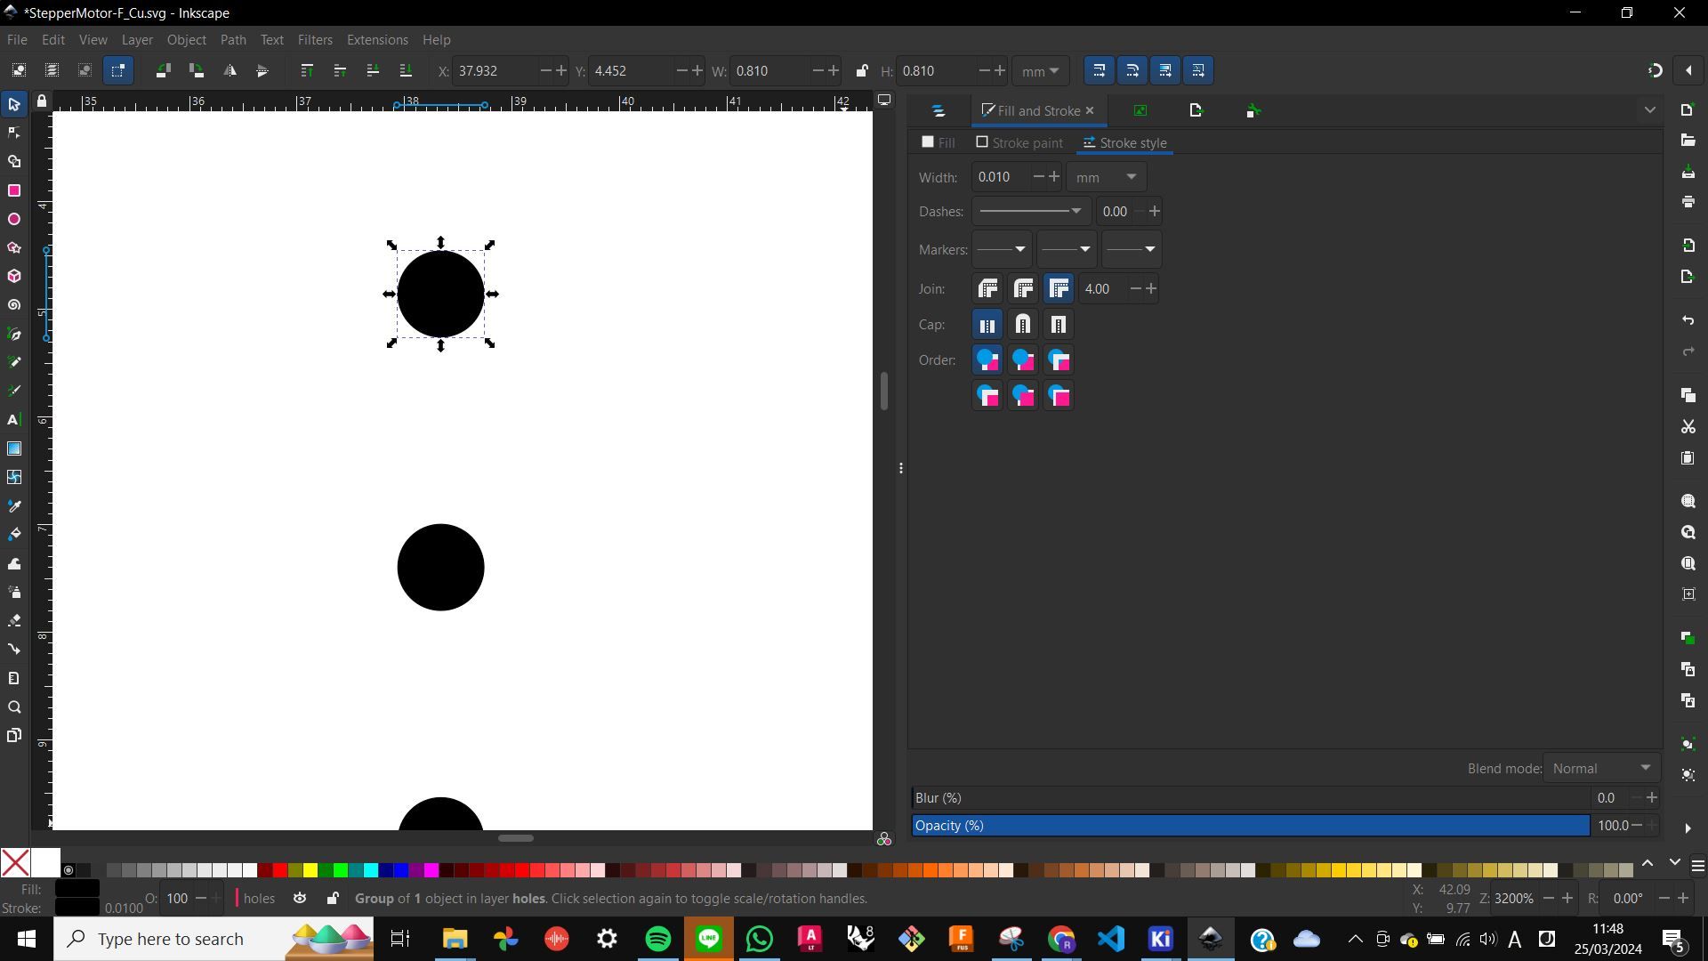The width and height of the screenshot is (1708, 961).
Task: Open Spotify from the Windows taskbar
Action: coord(658,939)
